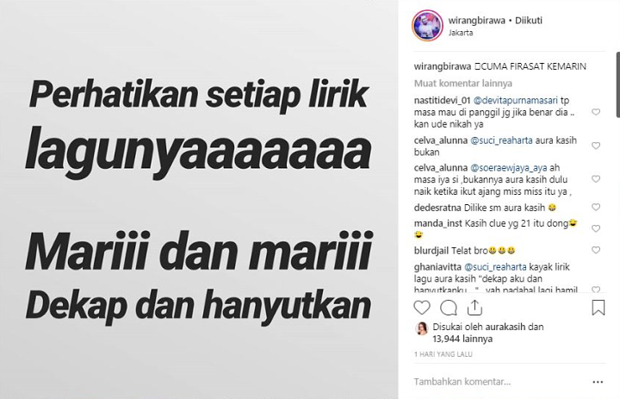Screen dimensions: 620x399
Task: Like the post with heart icon
Action: coord(422,308)
